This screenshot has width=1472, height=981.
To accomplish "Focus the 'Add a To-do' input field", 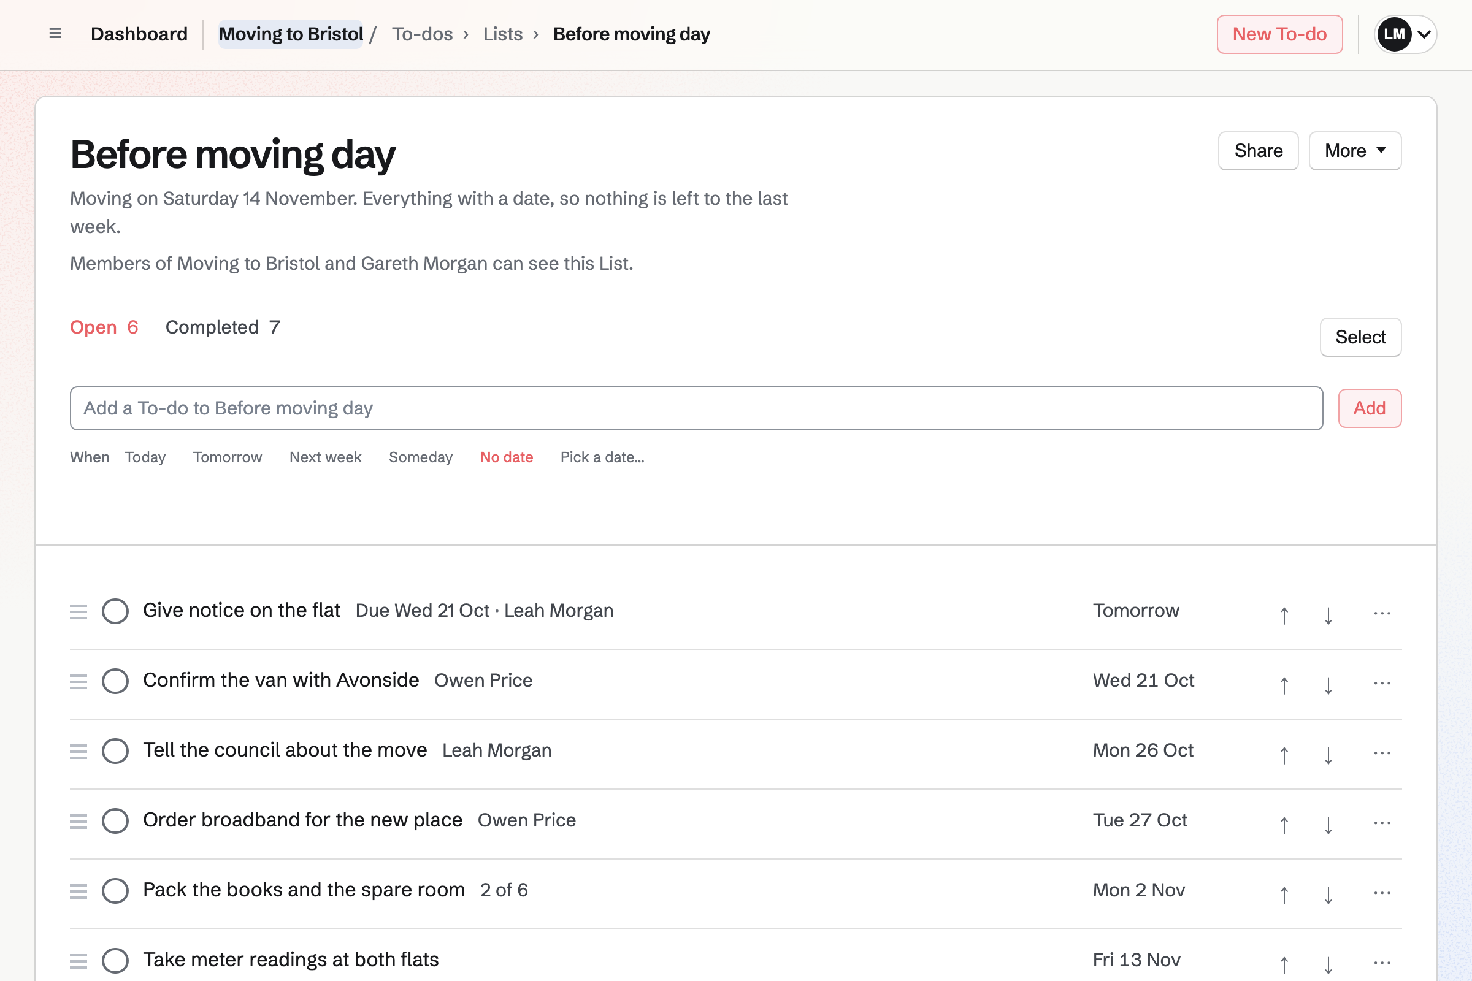I will coord(696,408).
